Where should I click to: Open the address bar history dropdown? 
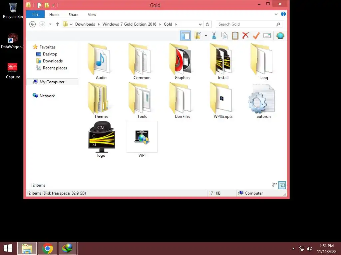coord(200,24)
